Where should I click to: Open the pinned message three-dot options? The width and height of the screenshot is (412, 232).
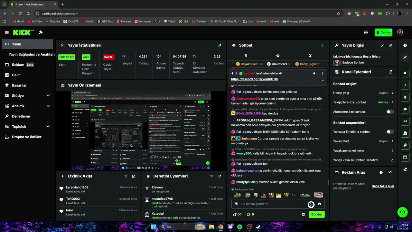(x=323, y=73)
